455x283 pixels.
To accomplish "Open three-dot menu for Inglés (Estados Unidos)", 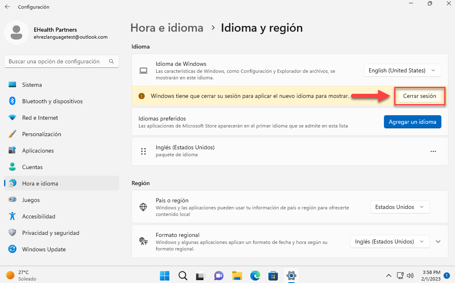I will coord(433,151).
